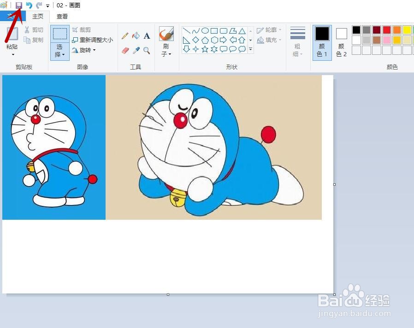Select the five-pointed star shape
Viewport: 414px width, 328px height.
pyautogui.click(x=205, y=49)
